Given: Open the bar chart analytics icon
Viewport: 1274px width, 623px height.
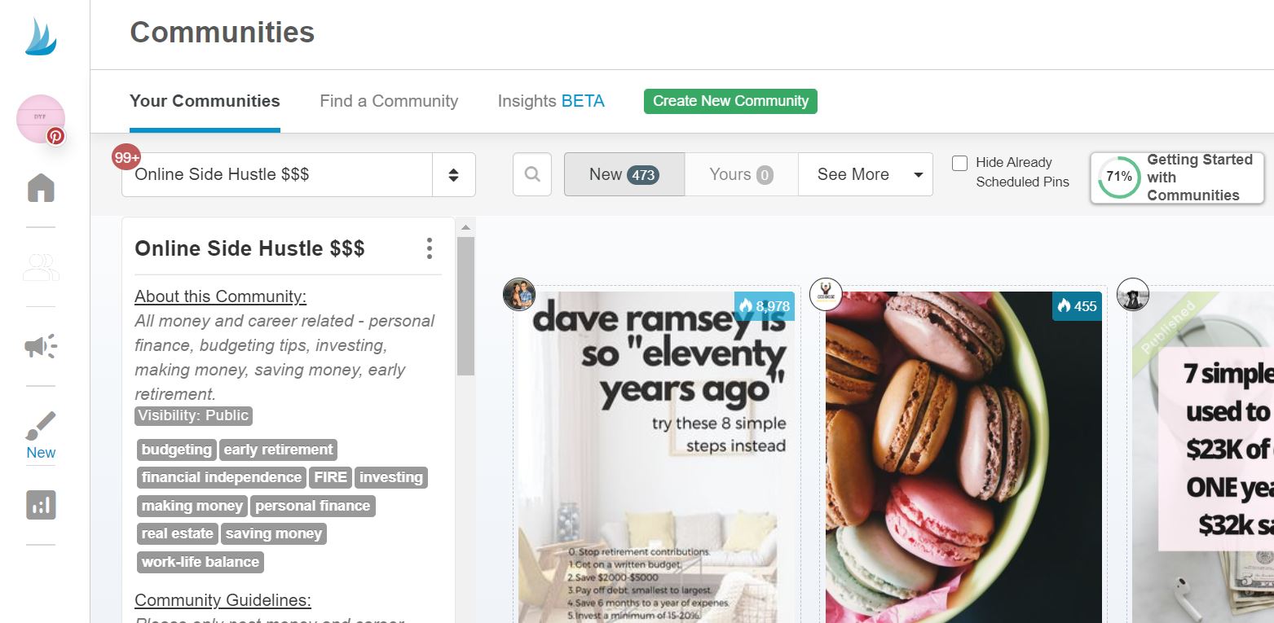Looking at the screenshot, I should pyautogui.click(x=41, y=505).
